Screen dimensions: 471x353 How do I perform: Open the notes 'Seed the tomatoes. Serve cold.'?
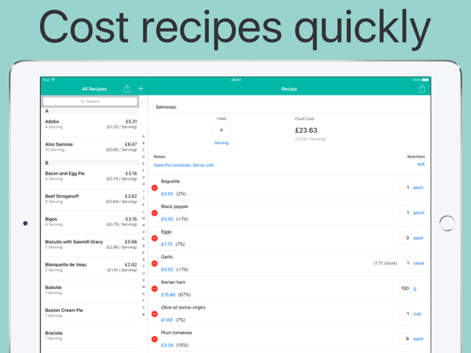pyautogui.click(x=183, y=165)
